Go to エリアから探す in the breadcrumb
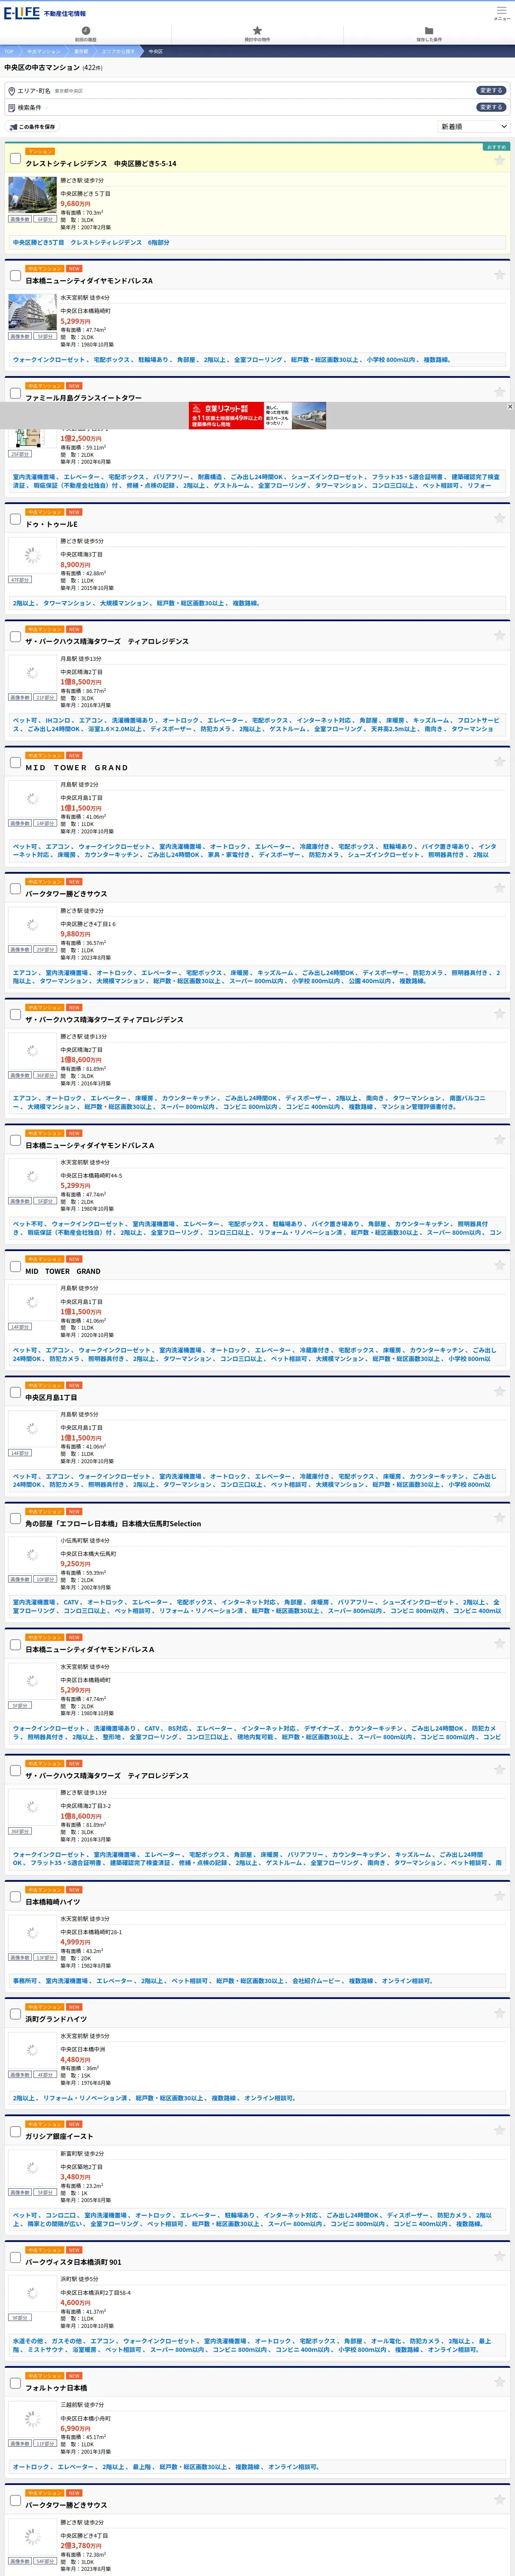Viewport: 515px width, 2576px height. point(117,51)
